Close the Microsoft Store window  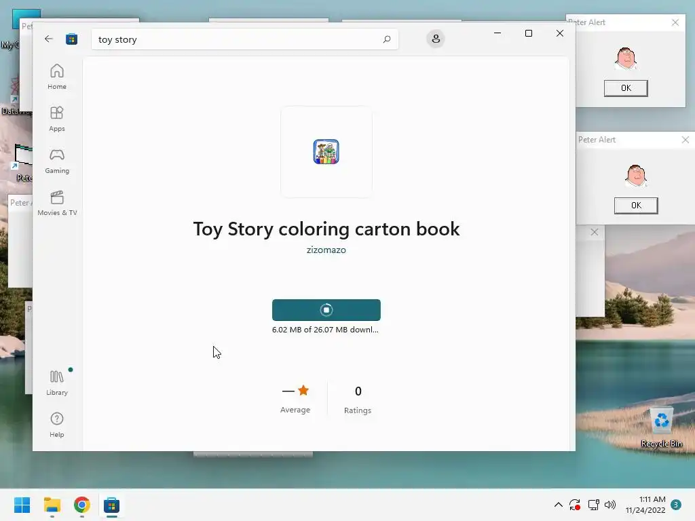(560, 33)
